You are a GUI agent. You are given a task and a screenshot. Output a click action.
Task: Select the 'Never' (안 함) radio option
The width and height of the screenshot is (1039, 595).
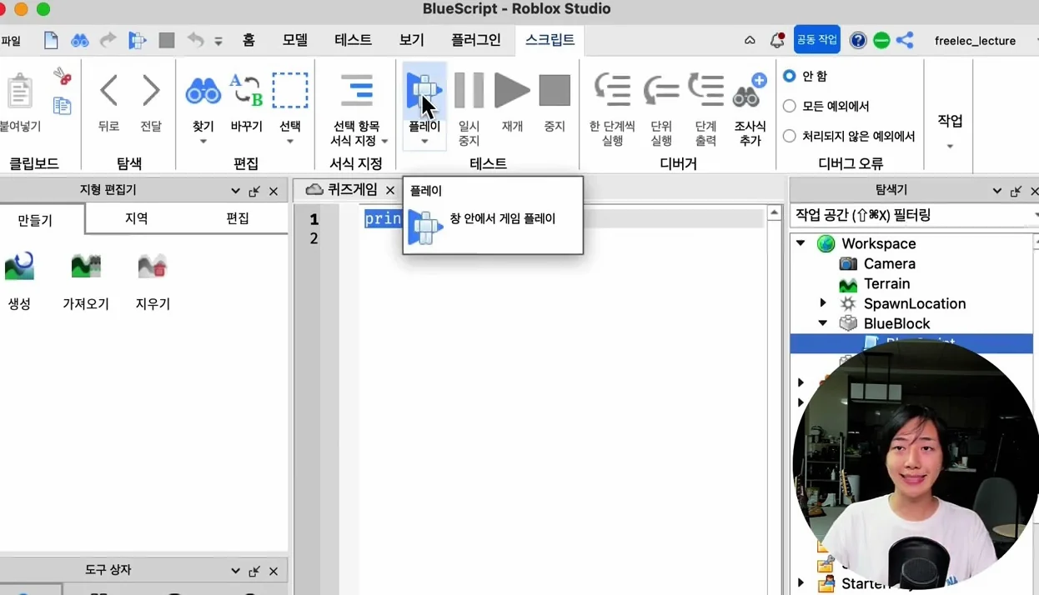coord(789,76)
